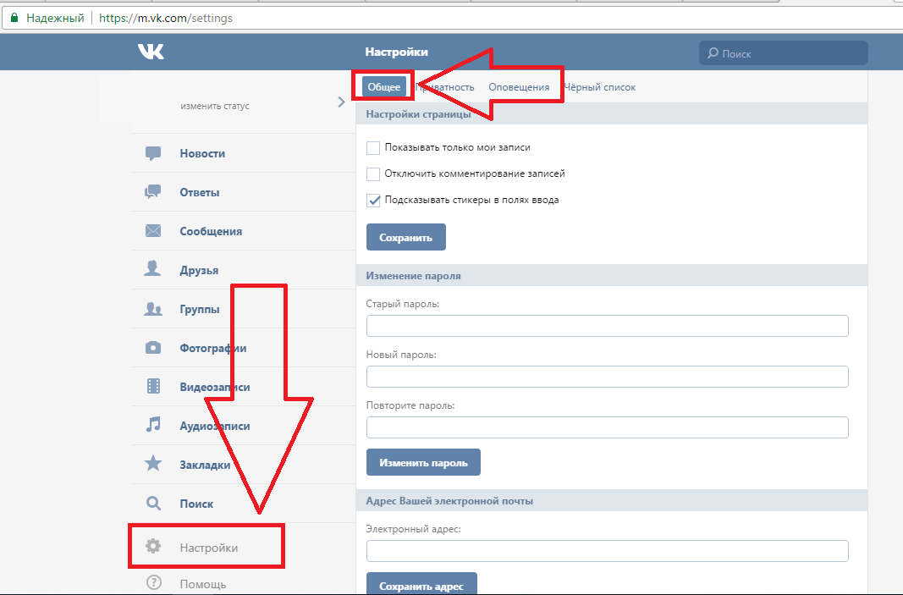Viewport: 903px width, 595px height.
Task: Click the Настройки gear icon
Action: [153, 546]
